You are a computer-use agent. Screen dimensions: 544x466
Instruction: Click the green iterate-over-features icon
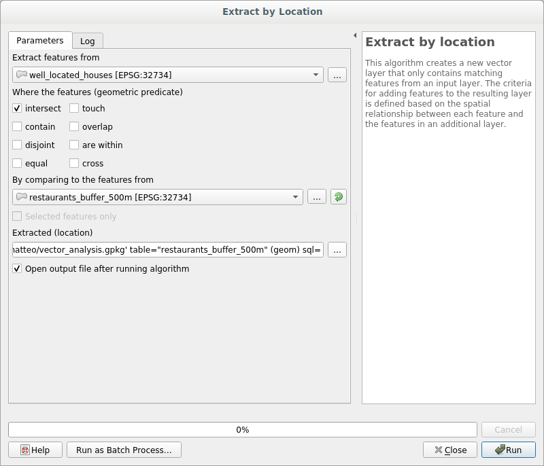pyautogui.click(x=338, y=197)
